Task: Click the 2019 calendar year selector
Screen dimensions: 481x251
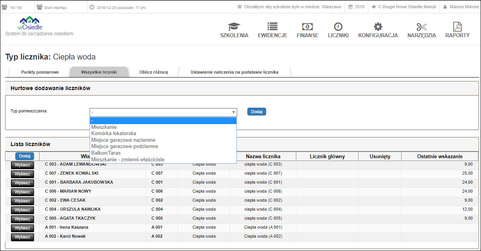Action: pos(356,7)
